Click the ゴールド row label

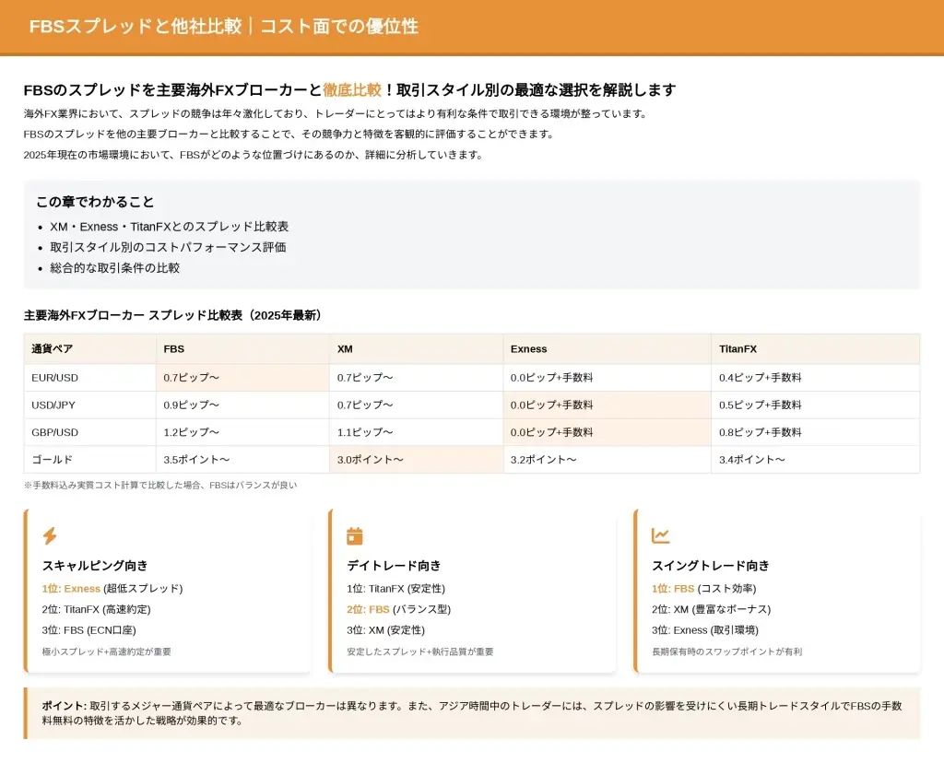pyautogui.click(x=52, y=459)
